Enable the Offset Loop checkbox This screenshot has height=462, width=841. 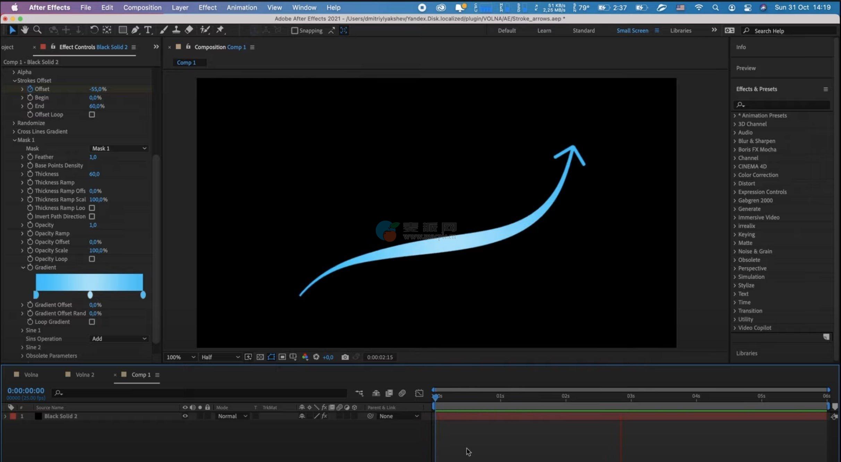92,114
